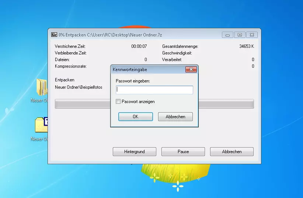Screen dimensions: 303x198
Task: Click the Kennworteingabe dialog title
Action: [130, 70]
